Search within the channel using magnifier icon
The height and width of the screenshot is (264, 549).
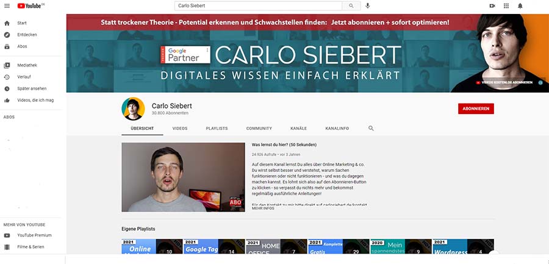click(371, 129)
